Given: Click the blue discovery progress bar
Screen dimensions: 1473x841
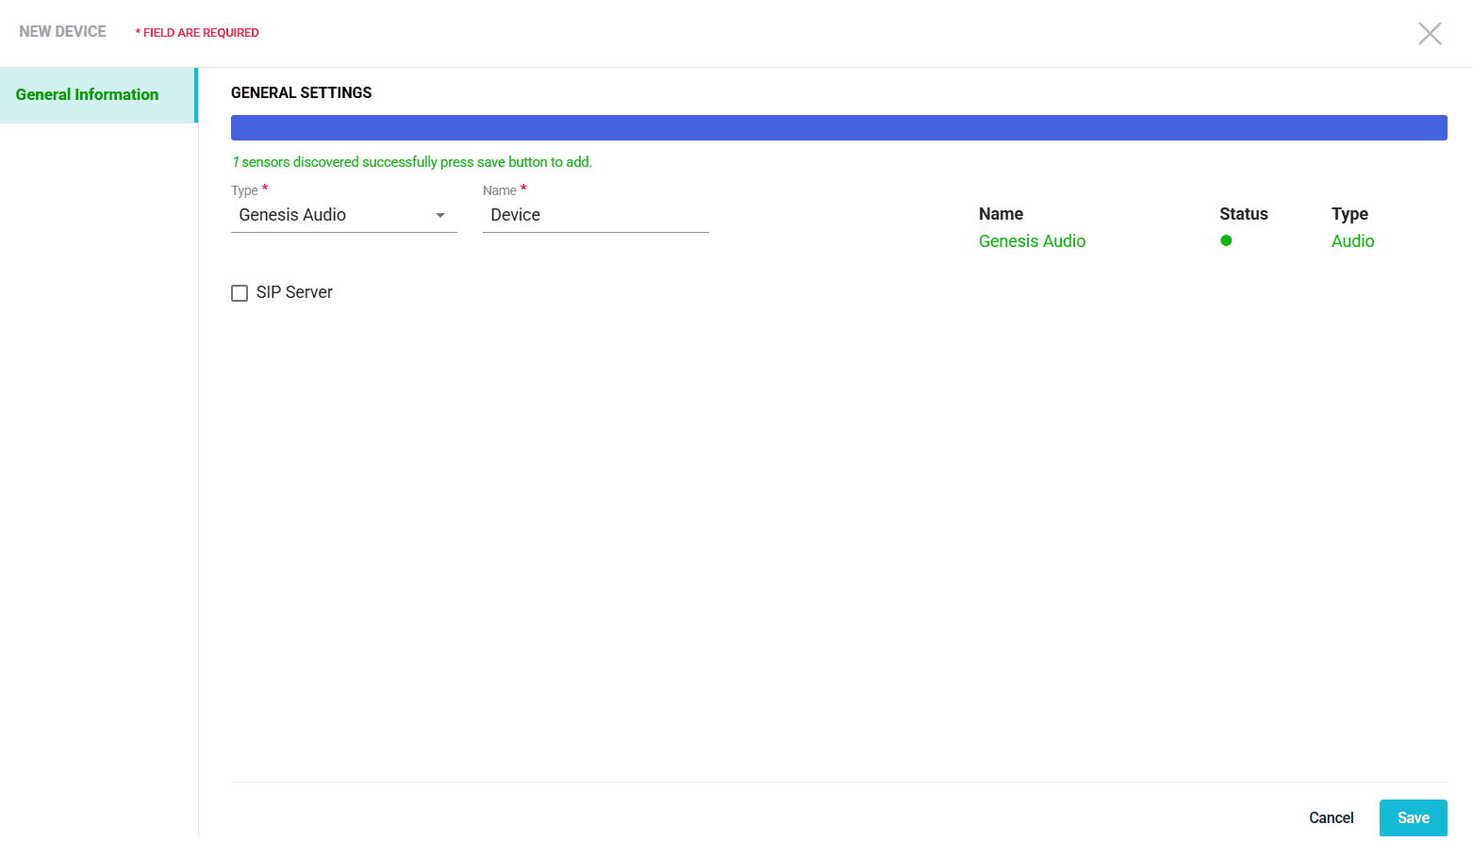Looking at the screenshot, I should click(x=838, y=127).
